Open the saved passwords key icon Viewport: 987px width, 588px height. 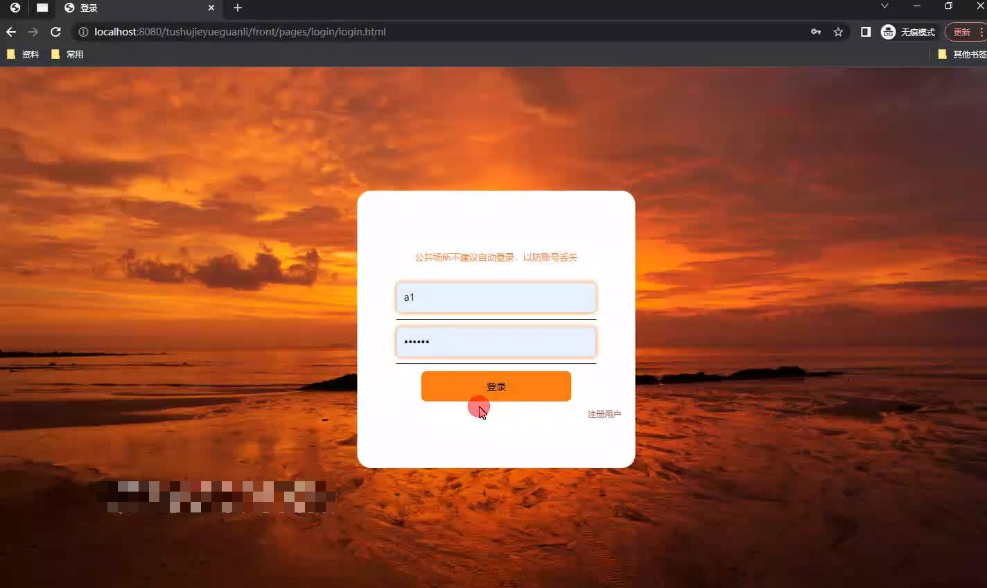pos(816,31)
